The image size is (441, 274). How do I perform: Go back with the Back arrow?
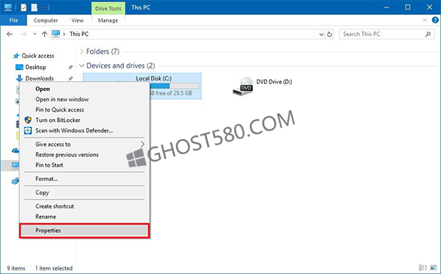(10, 34)
